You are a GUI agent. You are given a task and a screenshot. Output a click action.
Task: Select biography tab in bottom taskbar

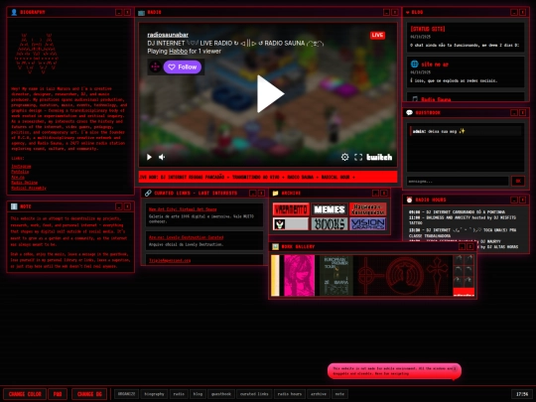tap(154, 394)
